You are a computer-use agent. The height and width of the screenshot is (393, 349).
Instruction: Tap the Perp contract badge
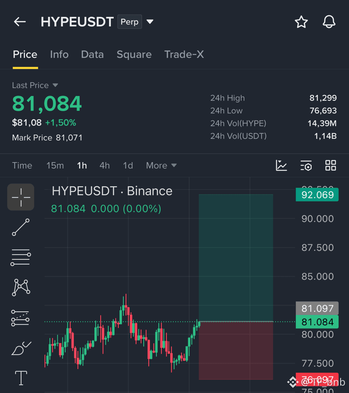[129, 22]
